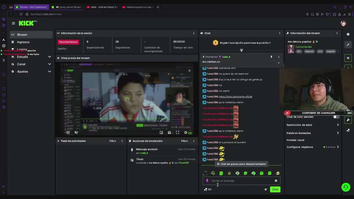Toggle theater mode on stream preview
Screen dimensions: 354x199
point(169,133)
